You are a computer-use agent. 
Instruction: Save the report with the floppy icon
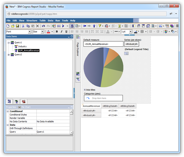(17, 26)
